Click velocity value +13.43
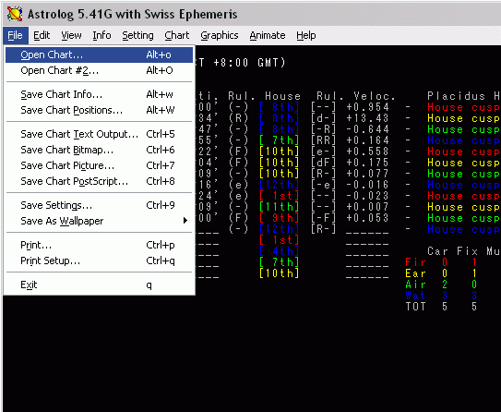Image resolution: width=501 pixels, height=412 pixels. tap(367, 118)
